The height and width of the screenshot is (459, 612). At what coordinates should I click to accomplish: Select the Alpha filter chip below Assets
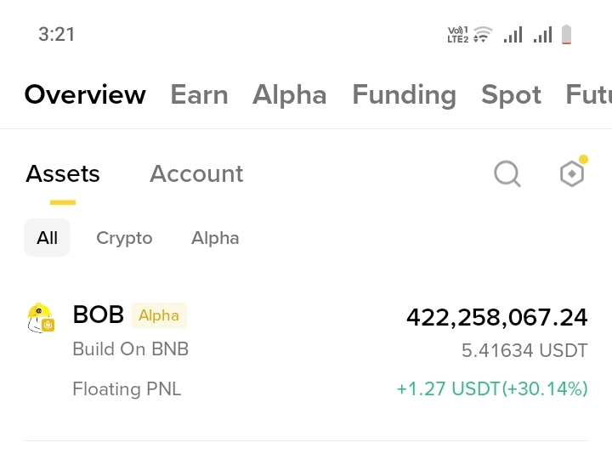[x=215, y=238]
